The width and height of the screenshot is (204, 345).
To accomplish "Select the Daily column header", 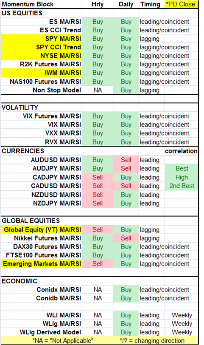I will pos(126,4).
